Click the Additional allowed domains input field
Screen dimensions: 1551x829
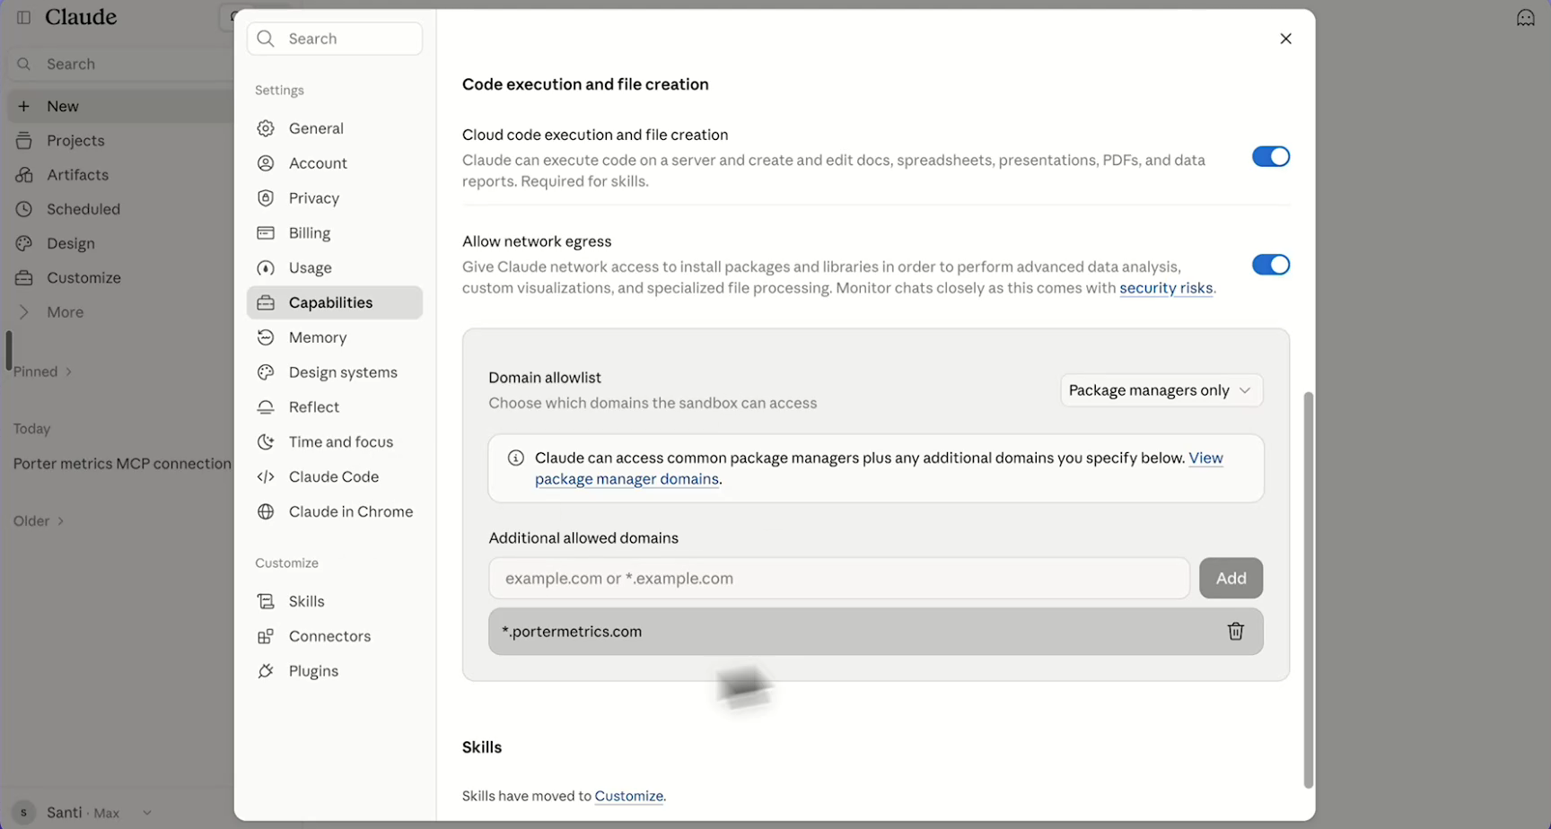coord(839,579)
